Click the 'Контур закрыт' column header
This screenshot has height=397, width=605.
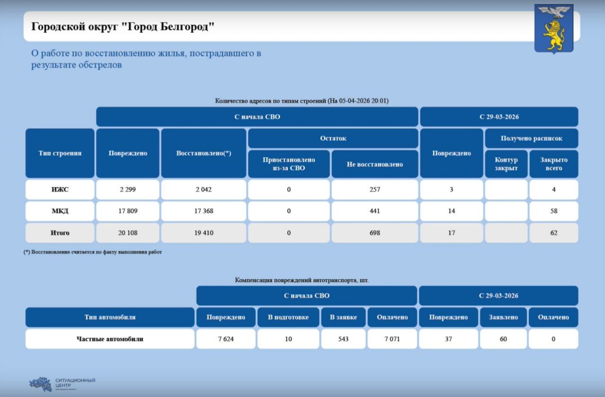point(506,164)
